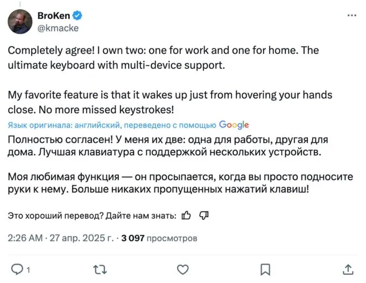Screen dimensions: 366x283
Task: Repost this tweet with the retweet icon
Action: (x=100, y=268)
